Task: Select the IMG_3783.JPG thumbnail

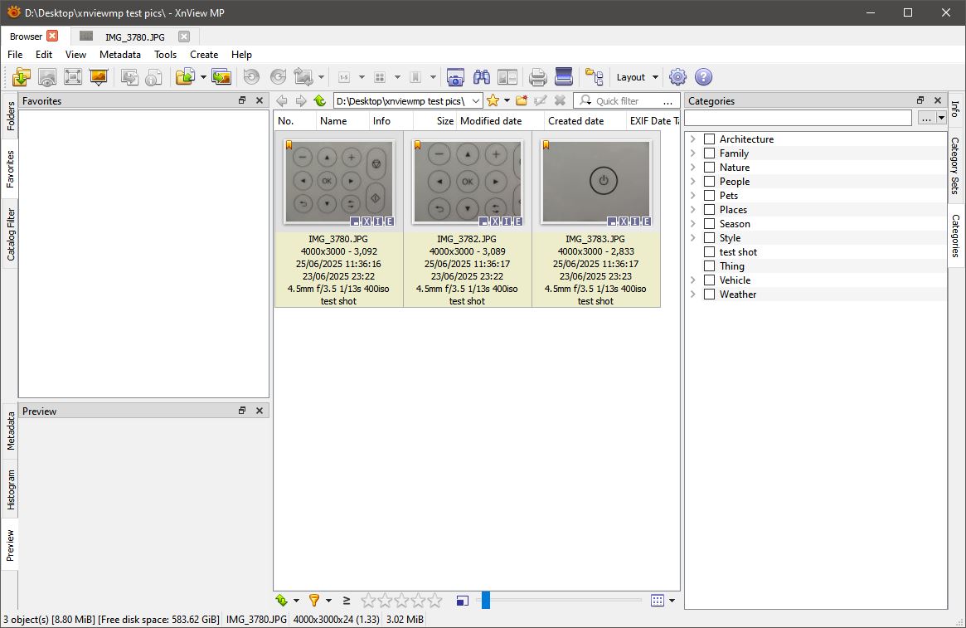Action: 595,183
